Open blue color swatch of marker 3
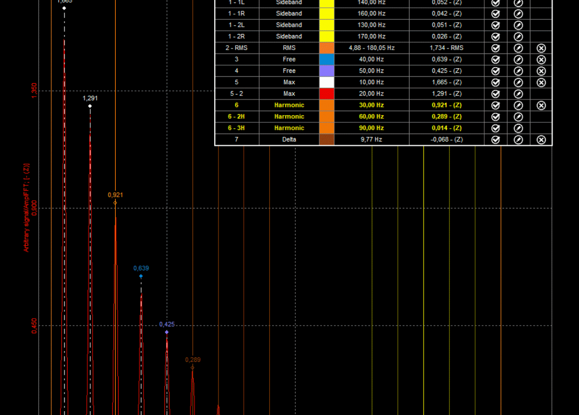Image resolution: width=579 pixels, height=415 pixels. [x=327, y=60]
